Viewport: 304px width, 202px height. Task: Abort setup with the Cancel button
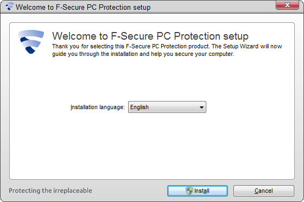[264, 191]
